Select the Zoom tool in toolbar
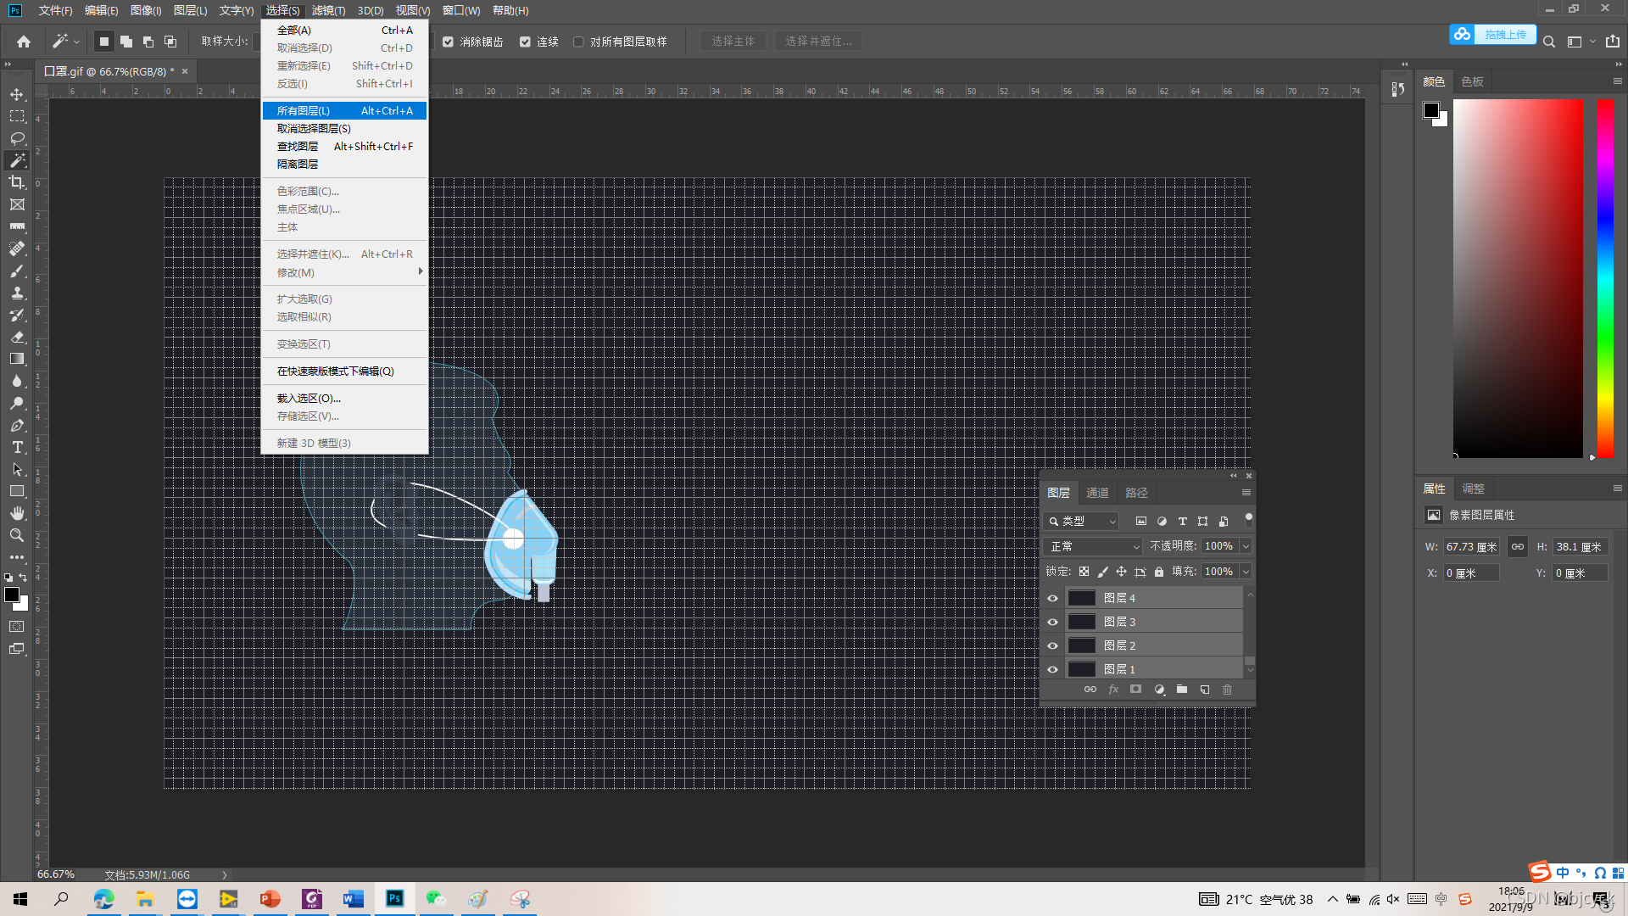1628x916 pixels. 17,535
